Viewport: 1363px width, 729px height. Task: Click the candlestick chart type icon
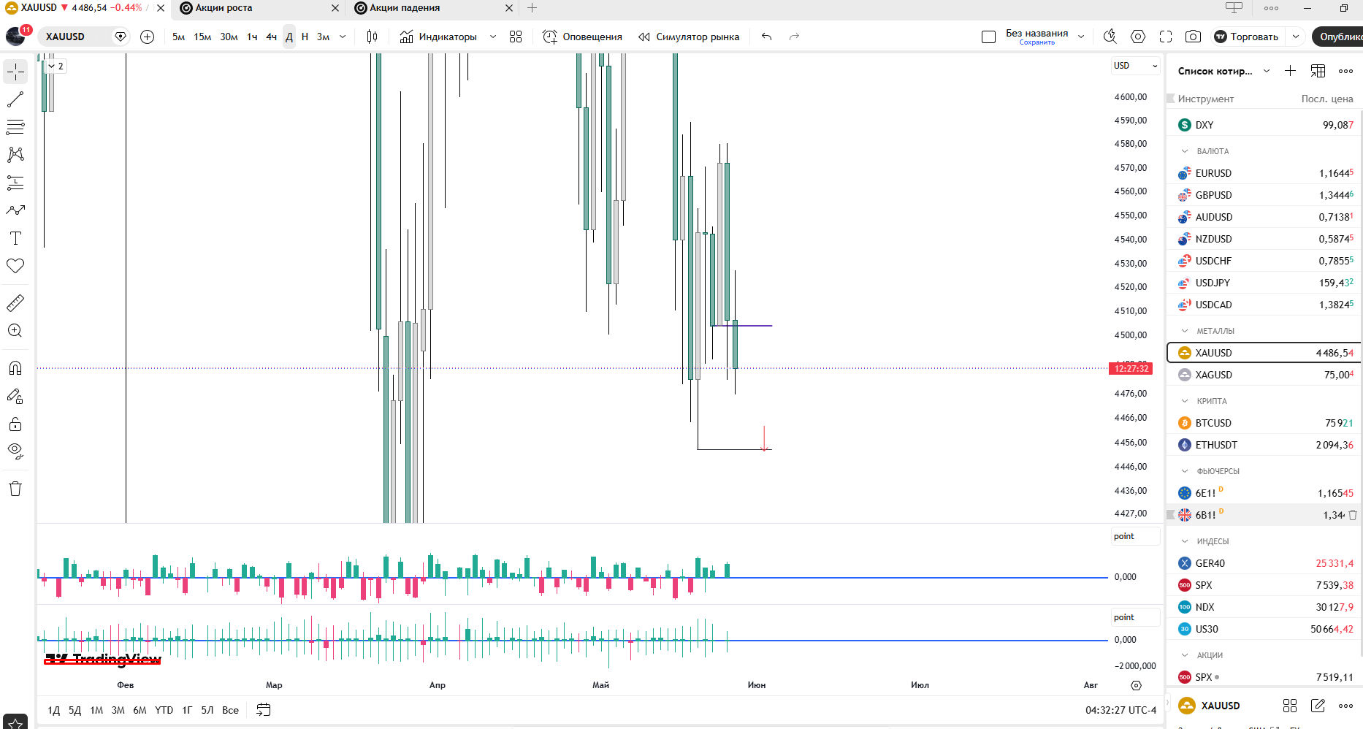coord(372,37)
